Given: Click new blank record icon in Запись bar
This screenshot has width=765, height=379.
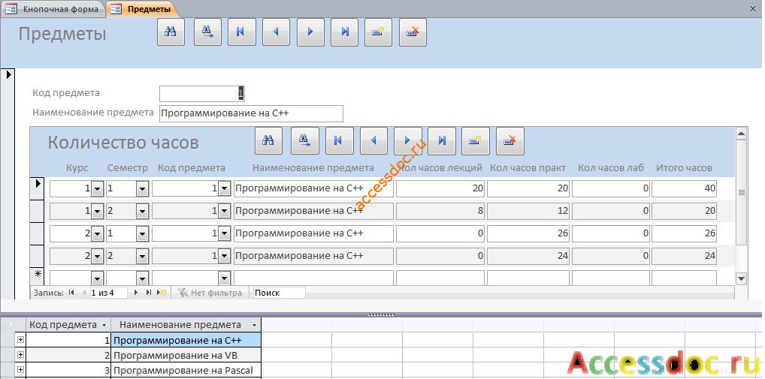Looking at the screenshot, I should tap(162, 292).
